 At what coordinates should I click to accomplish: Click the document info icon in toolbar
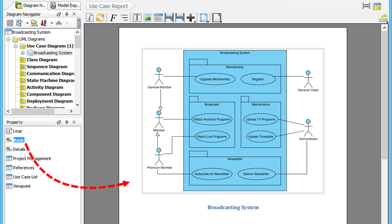click(90, 18)
